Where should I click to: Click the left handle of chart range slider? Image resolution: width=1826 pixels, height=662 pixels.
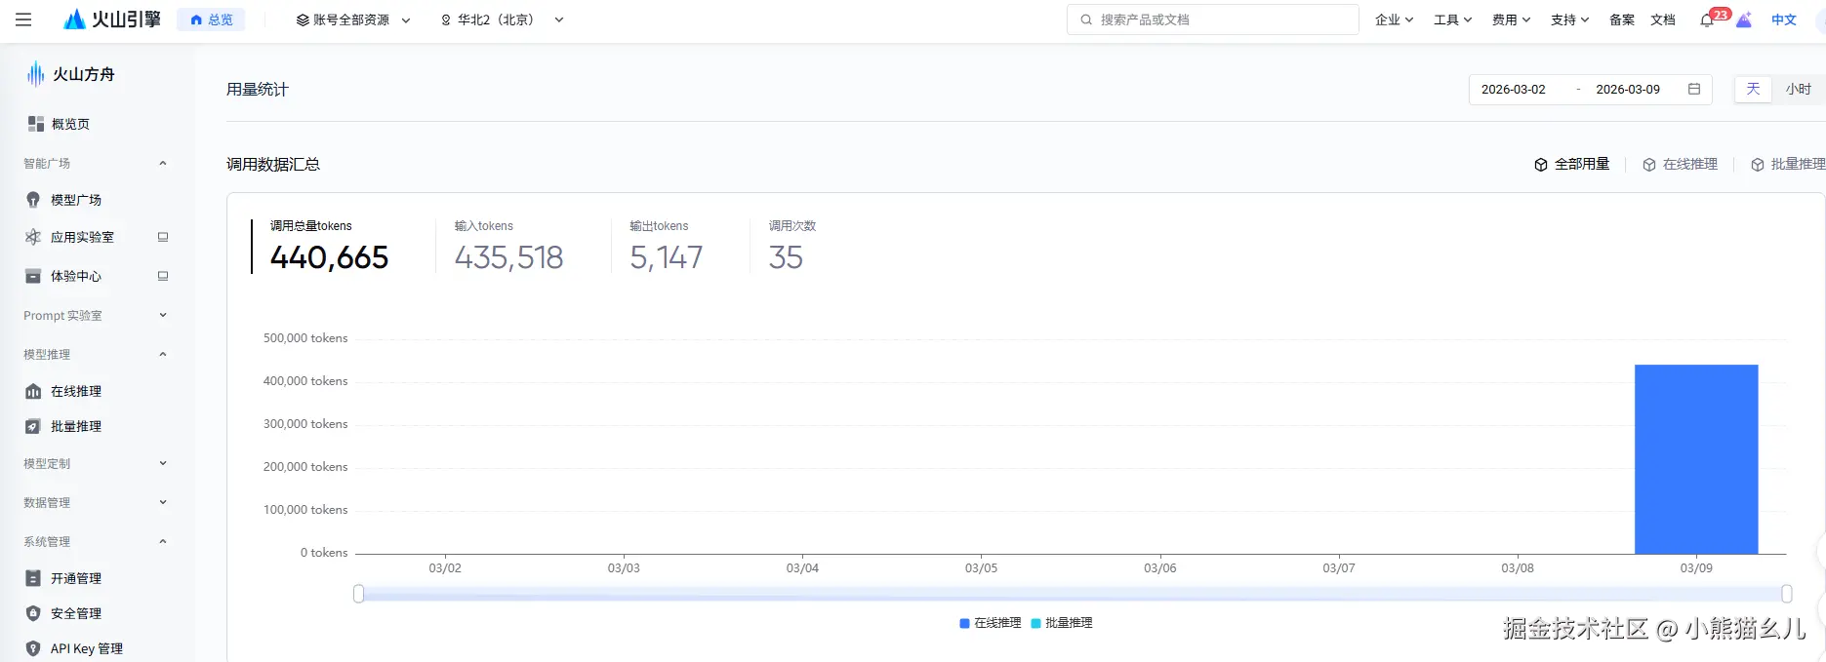[358, 594]
